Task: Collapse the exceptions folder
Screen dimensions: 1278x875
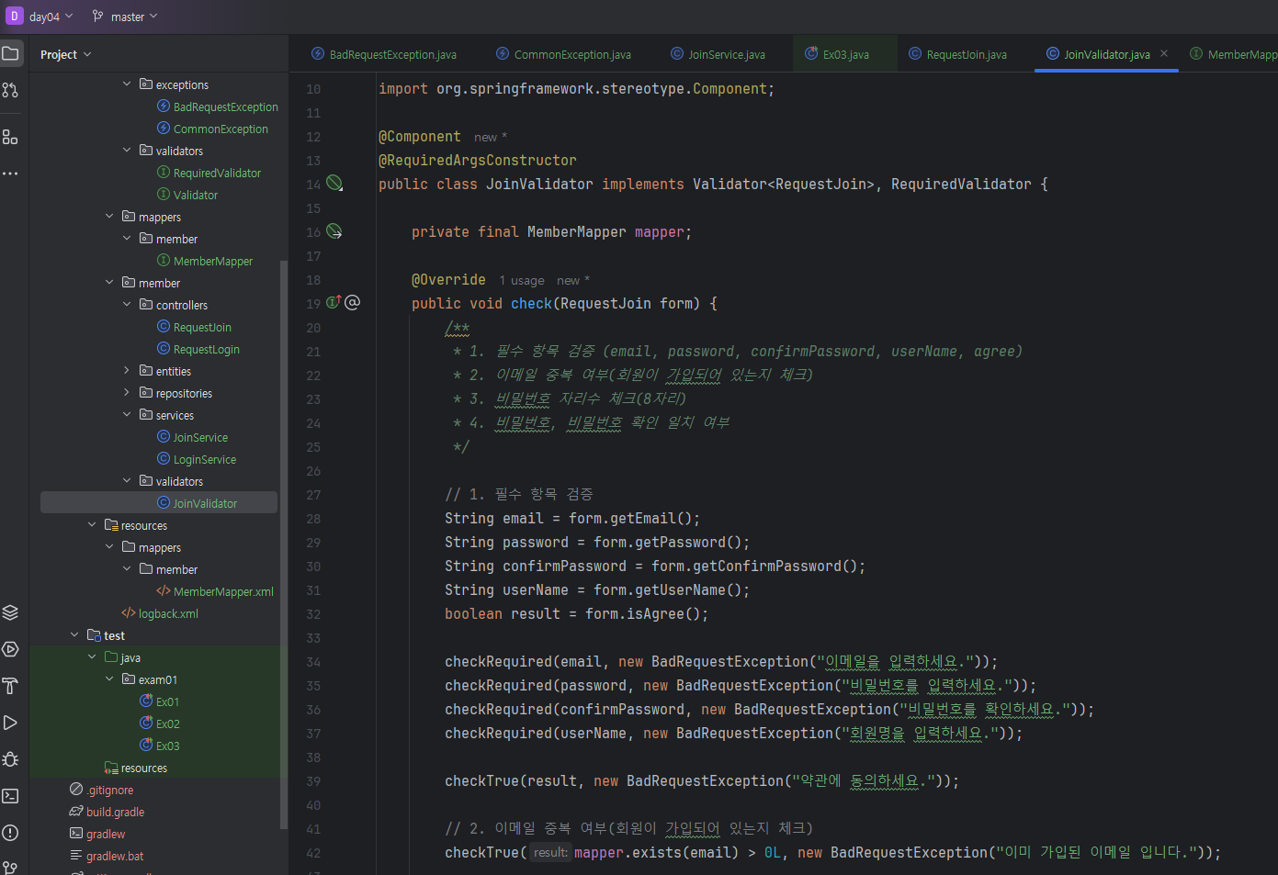Action: [127, 84]
